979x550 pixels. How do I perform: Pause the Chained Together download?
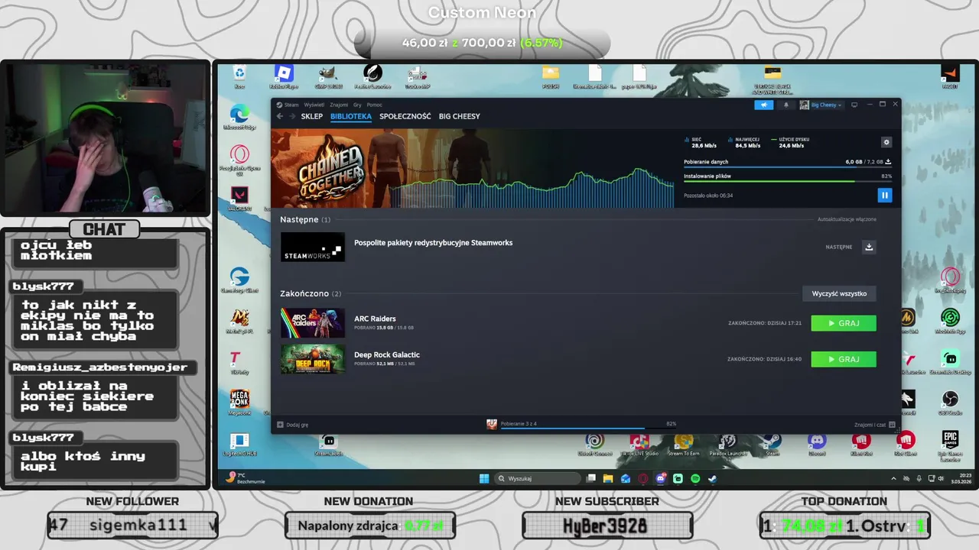coord(885,196)
